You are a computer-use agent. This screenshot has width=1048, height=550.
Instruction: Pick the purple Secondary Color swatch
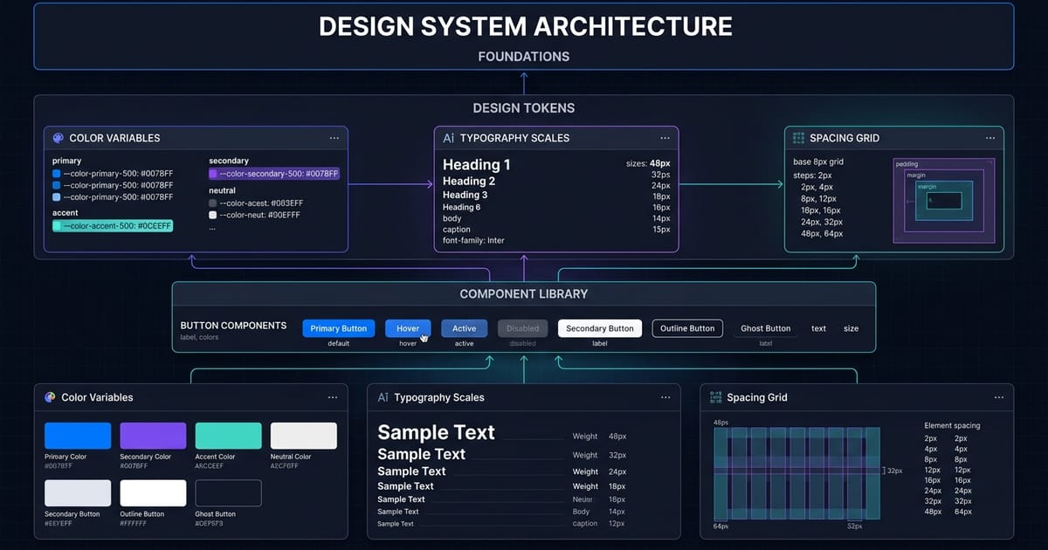[x=153, y=436]
